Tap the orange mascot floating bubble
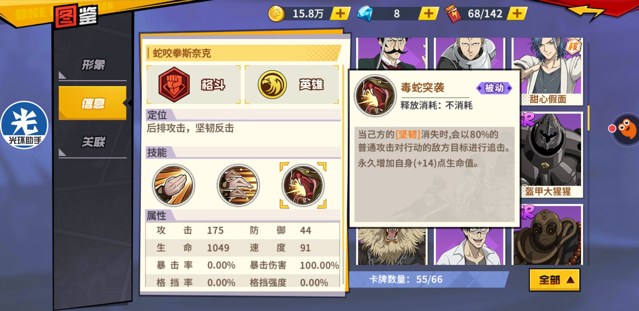This screenshot has height=311, width=639. click(x=625, y=129)
